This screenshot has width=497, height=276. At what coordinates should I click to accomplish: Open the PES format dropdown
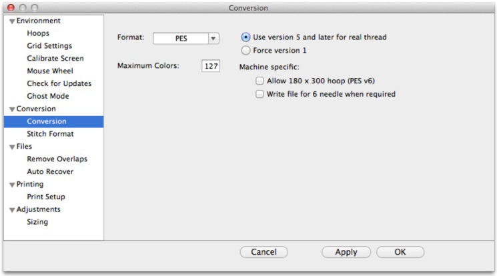(213, 39)
